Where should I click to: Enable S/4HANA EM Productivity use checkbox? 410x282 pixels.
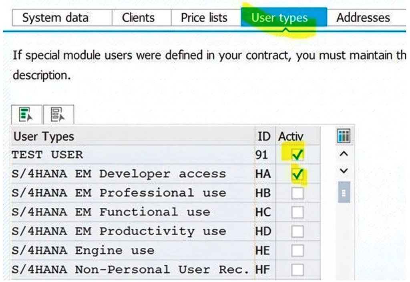pos(297,231)
